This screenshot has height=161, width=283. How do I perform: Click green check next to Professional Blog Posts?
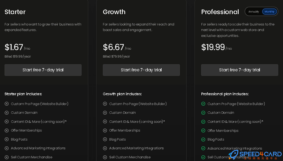coord(203,140)
